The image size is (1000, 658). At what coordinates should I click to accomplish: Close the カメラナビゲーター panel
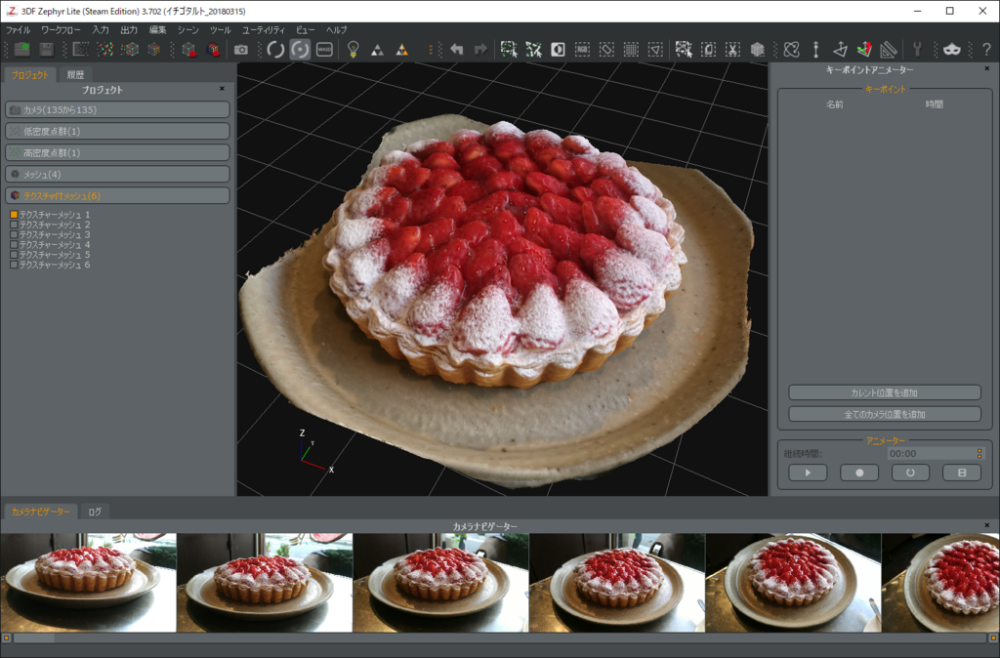tap(986, 525)
